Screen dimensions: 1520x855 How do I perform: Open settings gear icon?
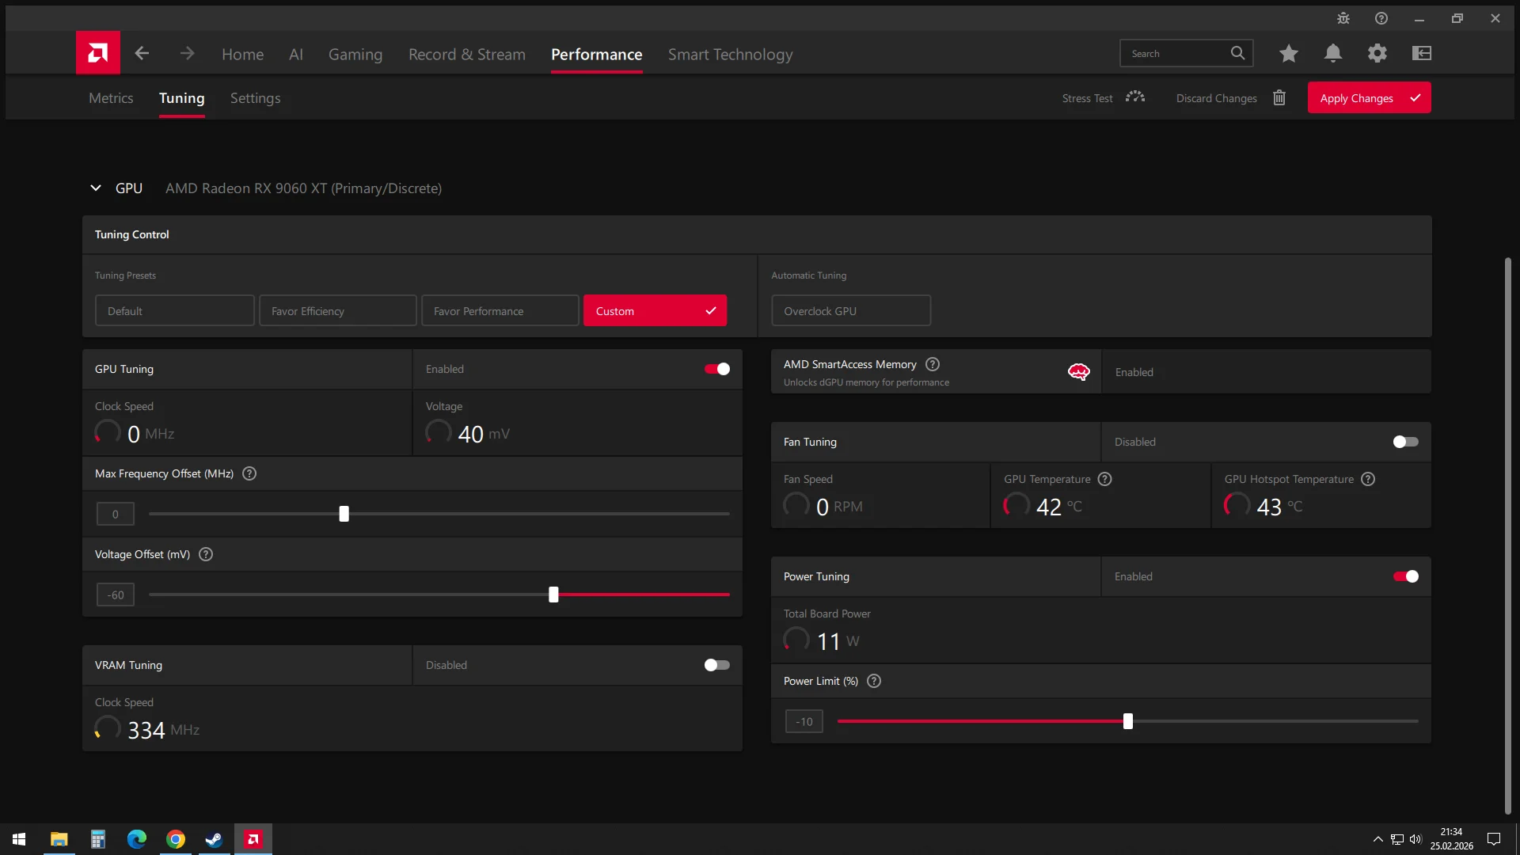(x=1377, y=53)
